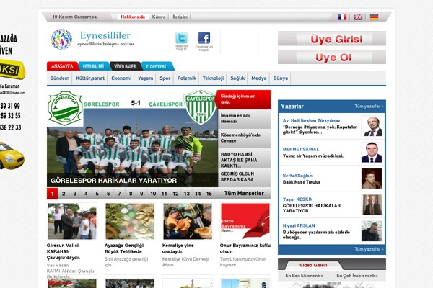Screen dimensions: 433x288
Task: Select headline 'GEÇMİŞ OLSUN SERDAR KARA'
Action: tap(244, 177)
